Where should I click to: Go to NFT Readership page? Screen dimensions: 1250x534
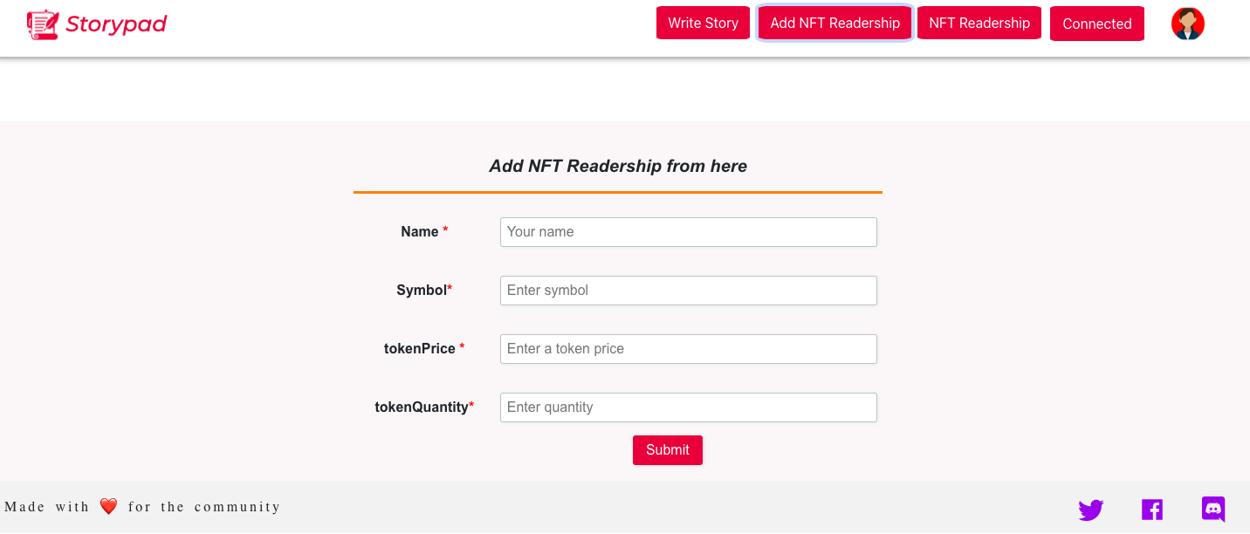pyautogui.click(x=979, y=23)
